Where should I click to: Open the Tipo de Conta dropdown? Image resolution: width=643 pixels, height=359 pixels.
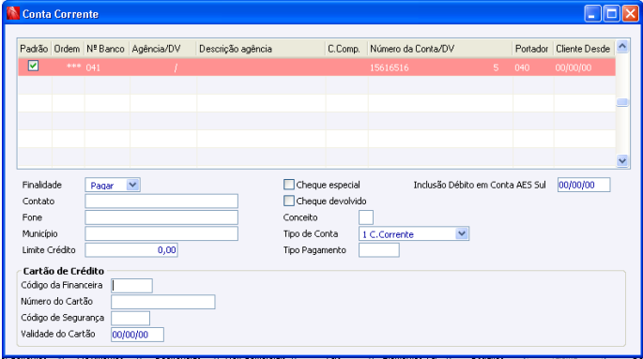point(414,234)
